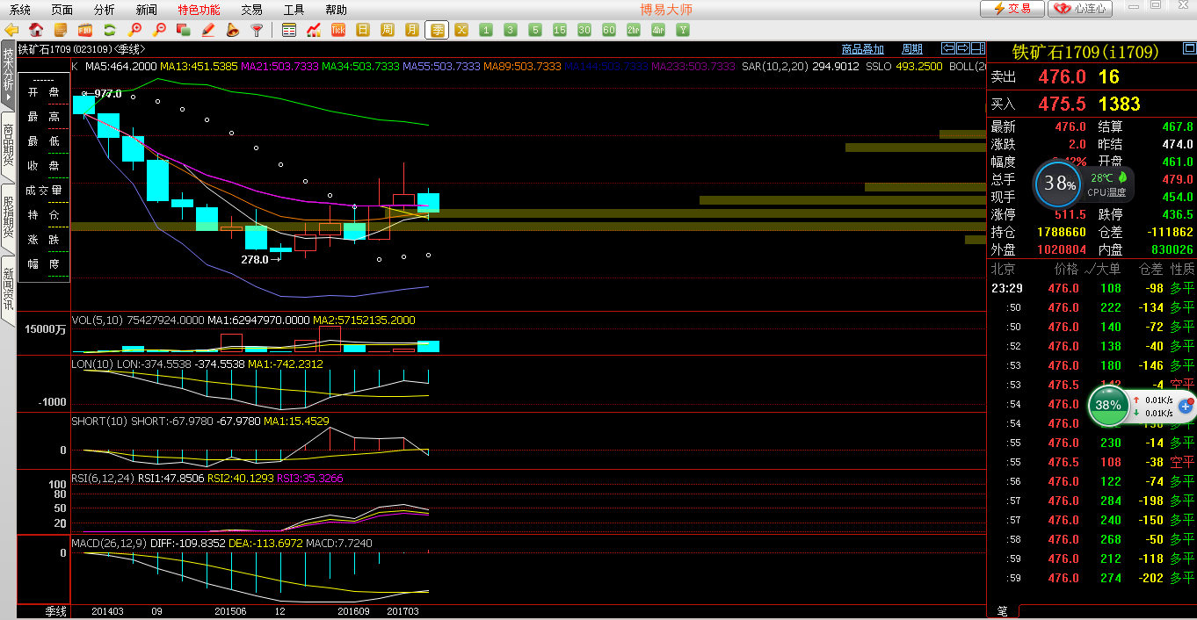The width and height of the screenshot is (1197, 620).
Task: Click the X period toolbar button
Action: tap(461, 30)
